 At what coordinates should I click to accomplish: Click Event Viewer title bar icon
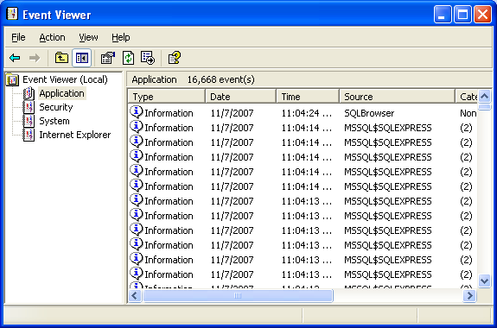tap(12, 14)
